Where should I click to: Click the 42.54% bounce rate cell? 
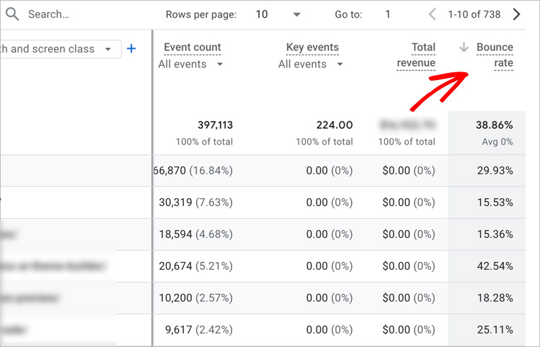click(495, 266)
